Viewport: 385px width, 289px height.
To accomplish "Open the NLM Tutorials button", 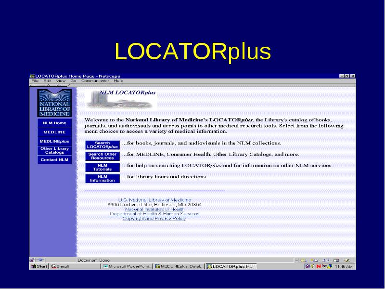I will pos(103,167).
